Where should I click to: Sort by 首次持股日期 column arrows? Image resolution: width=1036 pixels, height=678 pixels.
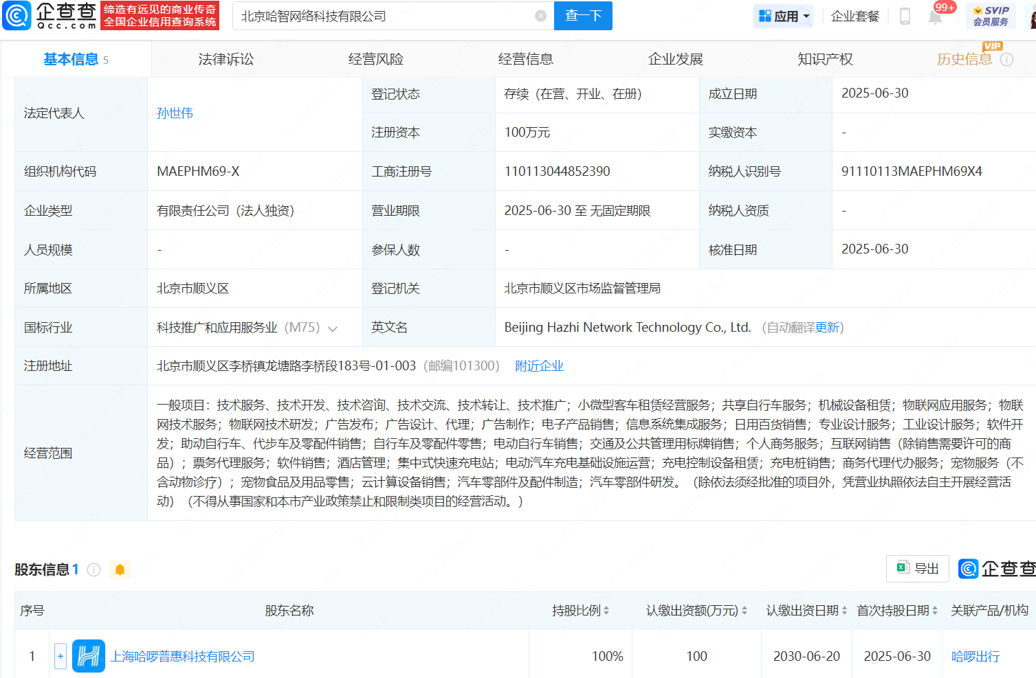pyautogui.click(x=935, y=611)
